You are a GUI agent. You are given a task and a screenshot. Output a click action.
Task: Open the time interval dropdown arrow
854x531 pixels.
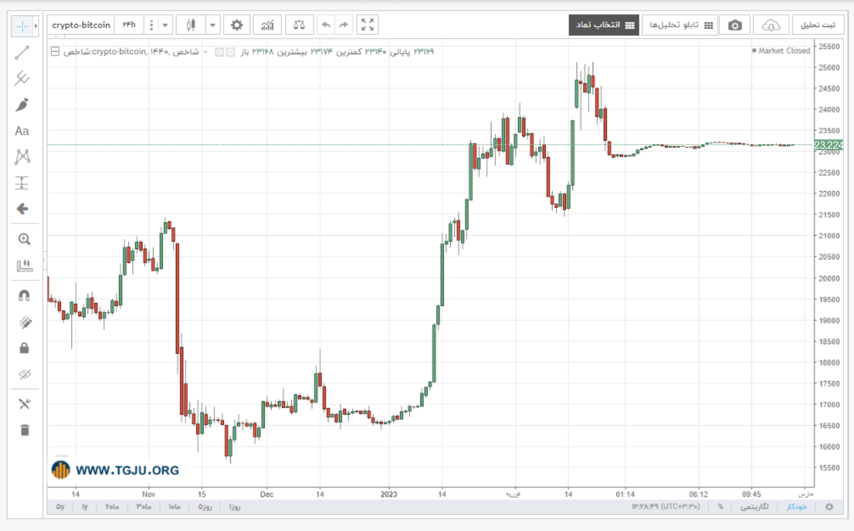pyautogui.click(x=165, y=25)
